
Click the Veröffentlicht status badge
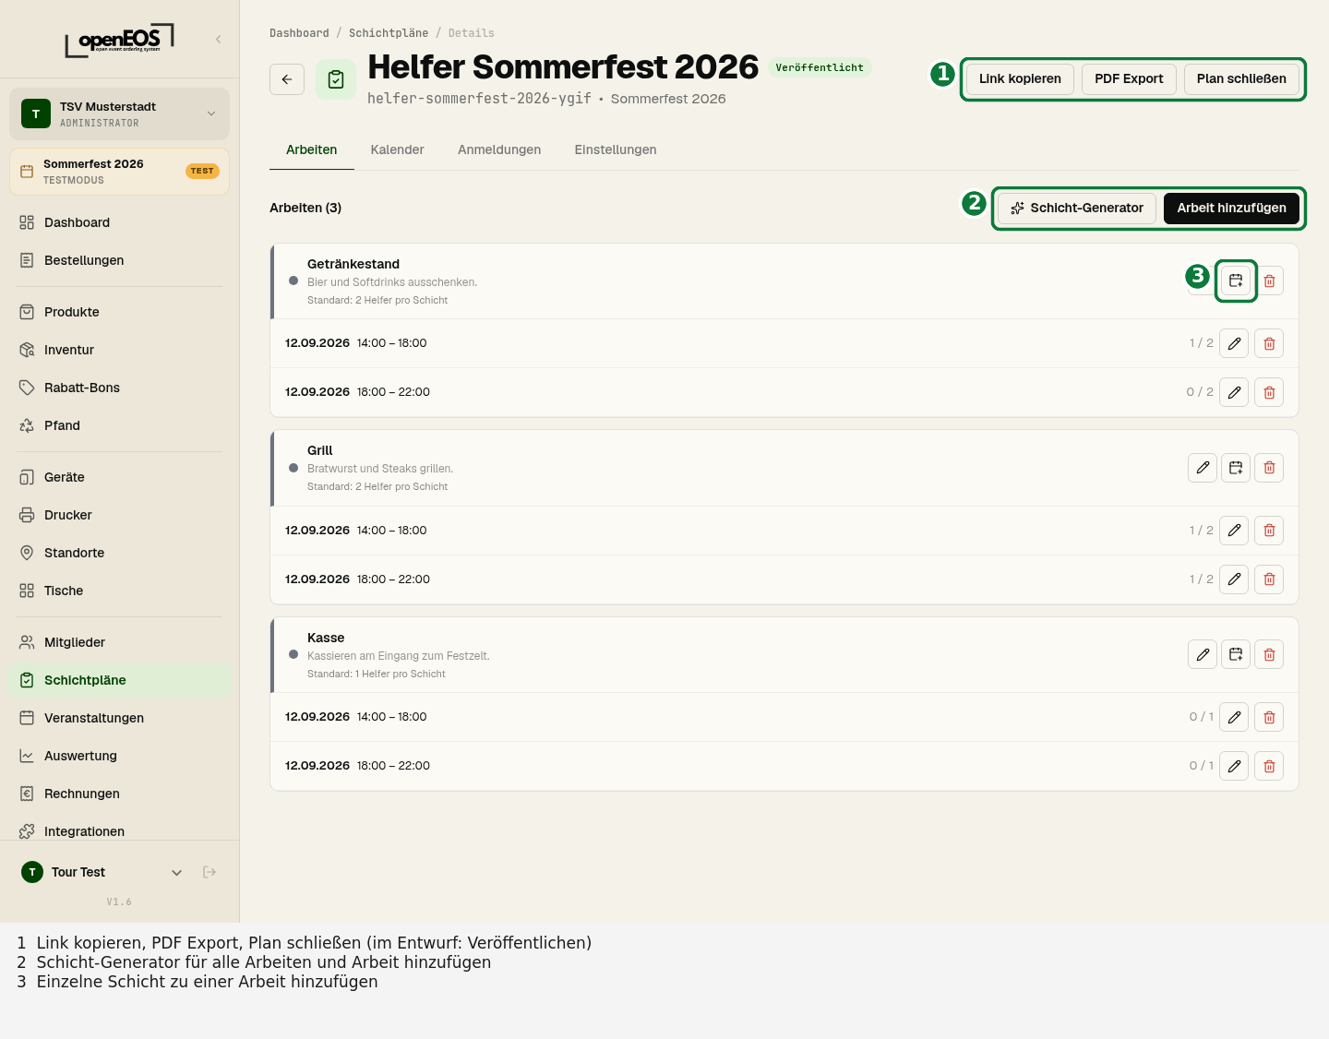820,67
